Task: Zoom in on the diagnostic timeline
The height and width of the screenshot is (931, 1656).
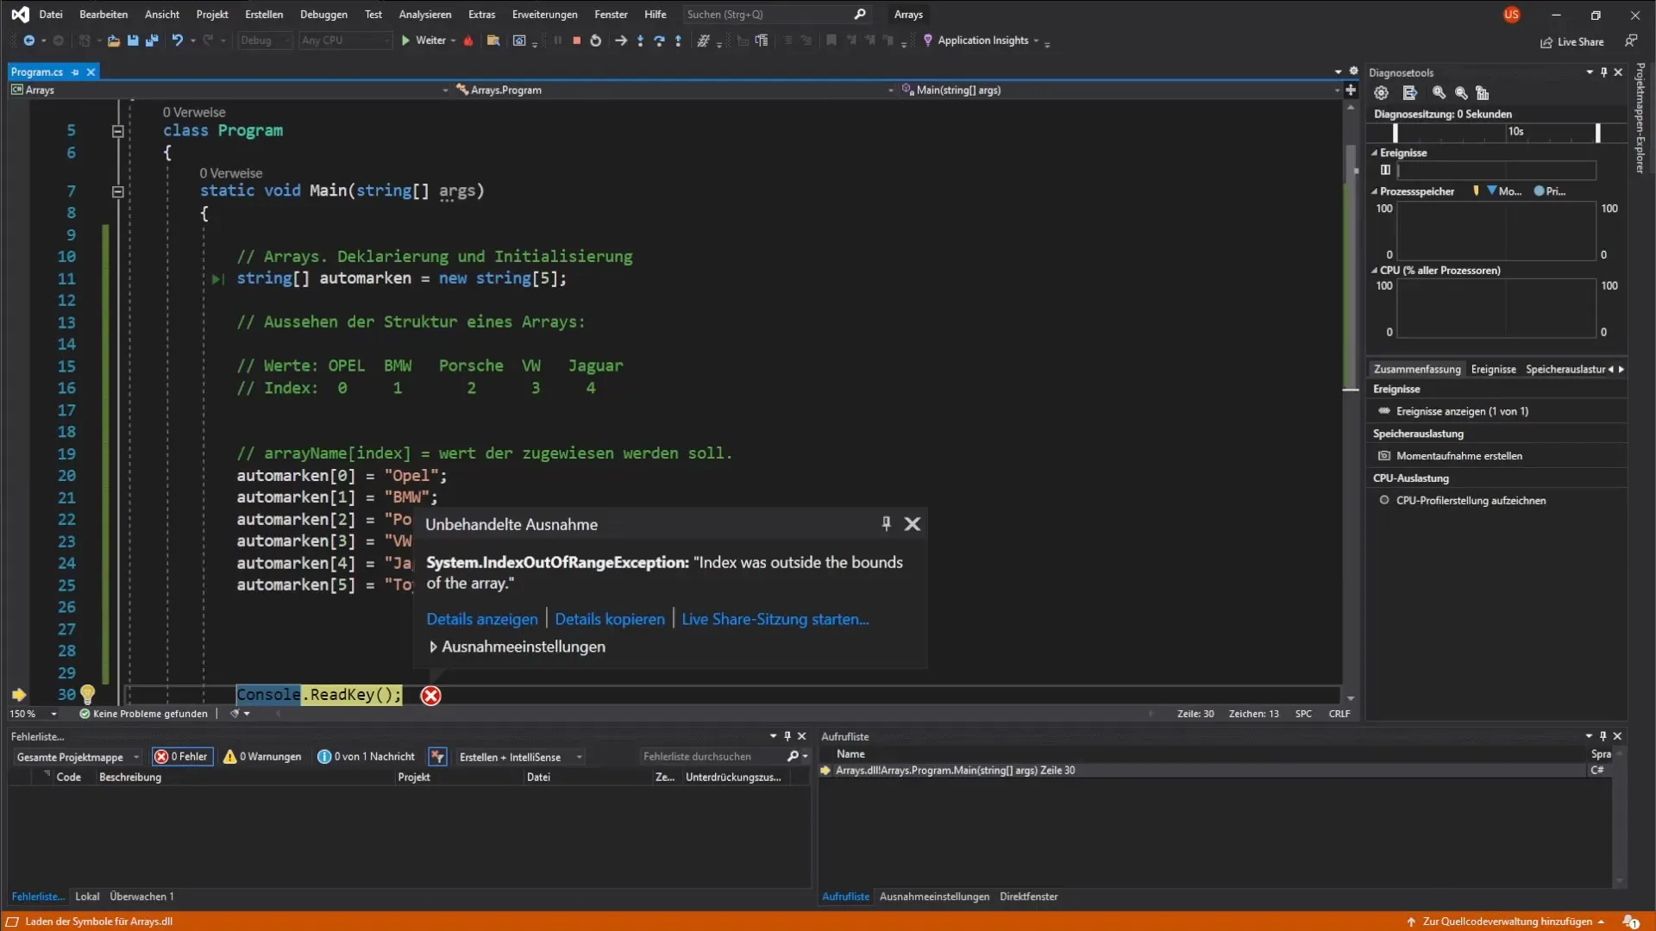Action: [1439, 93]
